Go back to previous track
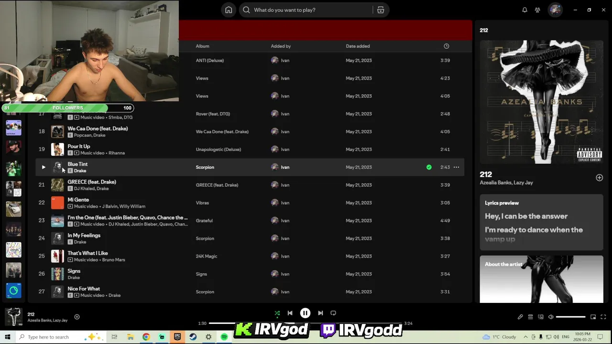The height and width of the screenshot is (344, 612). 290,313
